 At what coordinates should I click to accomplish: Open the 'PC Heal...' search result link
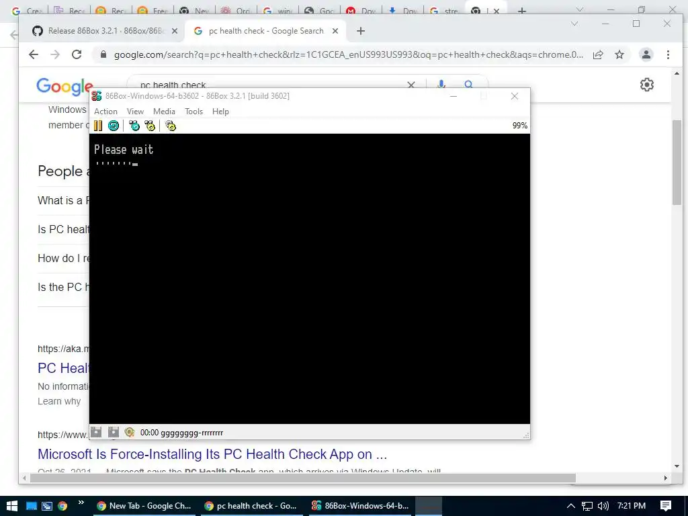click(63, 368)
